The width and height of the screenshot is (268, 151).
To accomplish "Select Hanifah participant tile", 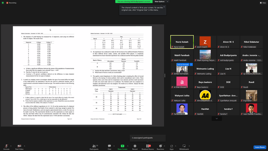I will [205, 109].
